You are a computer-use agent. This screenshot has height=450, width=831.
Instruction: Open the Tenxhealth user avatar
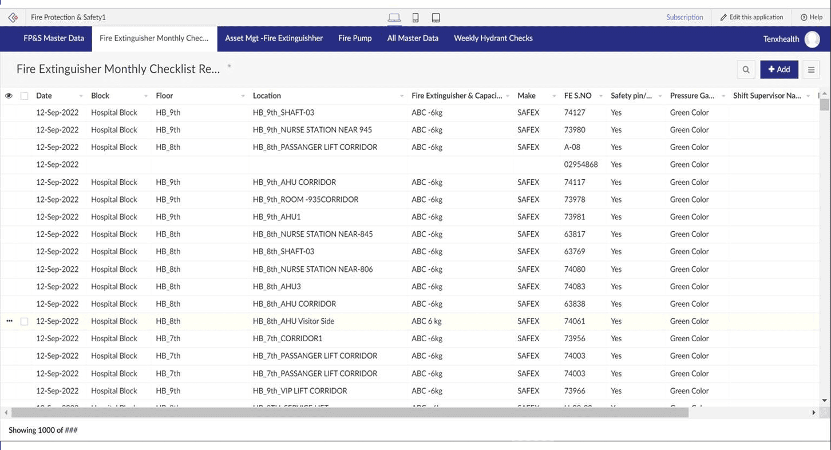tap(812, 39)
